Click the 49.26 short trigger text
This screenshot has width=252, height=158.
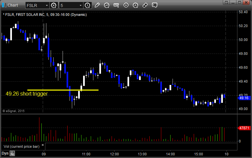[x=26, y=94]
